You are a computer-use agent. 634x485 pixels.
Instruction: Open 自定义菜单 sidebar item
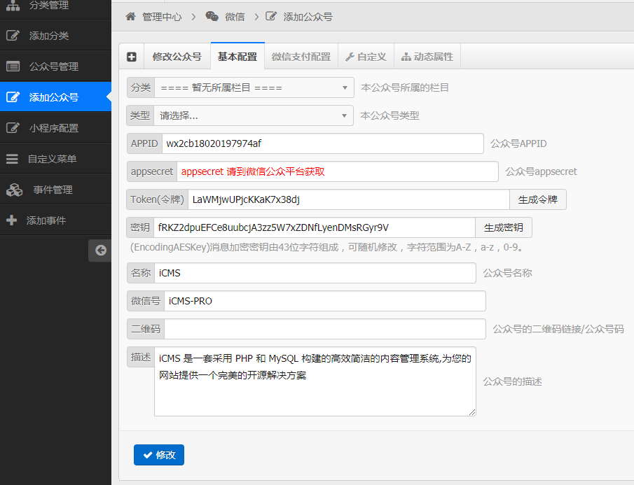(55, 159)
